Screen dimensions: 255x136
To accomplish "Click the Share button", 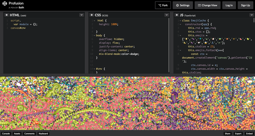I will [227, 134].
